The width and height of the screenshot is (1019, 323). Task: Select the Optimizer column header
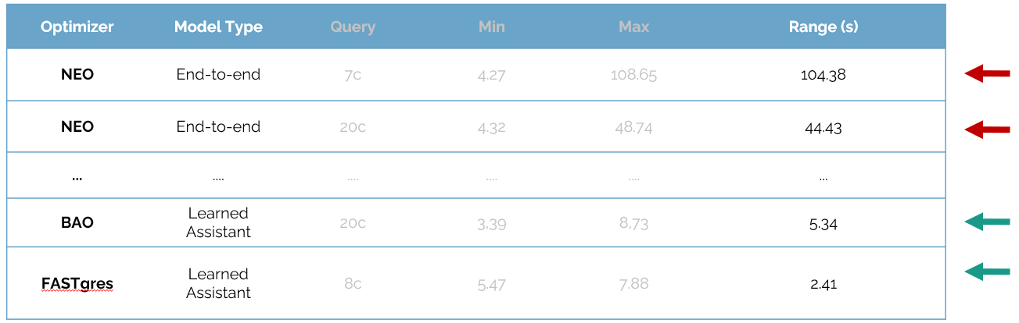pos(77,27)
